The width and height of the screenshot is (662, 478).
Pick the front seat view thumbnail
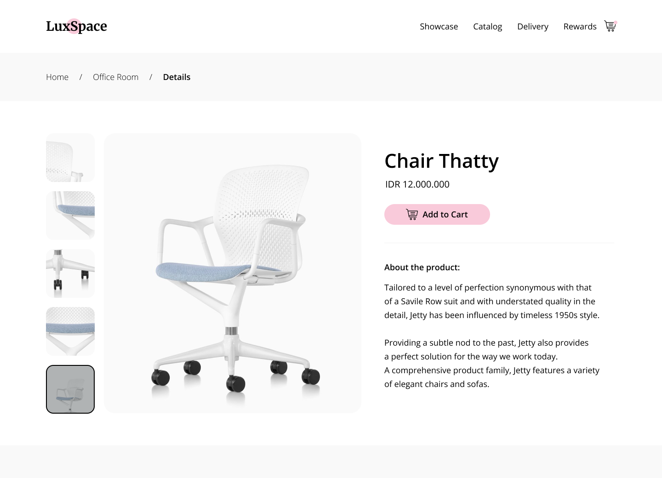pyautogui.click(x=70, y=331)
